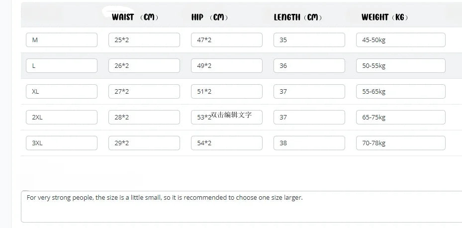Image resolution: width=462 pixels, height=228 pixels.
Task: Select the length field with value 36
Action: click(309, 66)
